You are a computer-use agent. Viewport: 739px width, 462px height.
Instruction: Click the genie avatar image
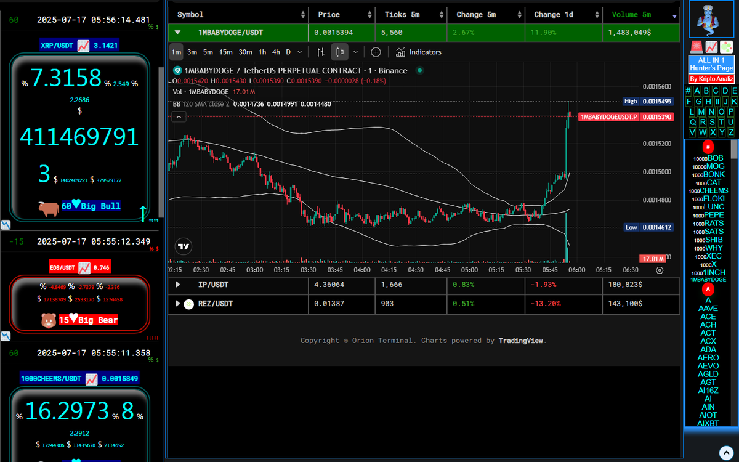(x=711, y=18)
